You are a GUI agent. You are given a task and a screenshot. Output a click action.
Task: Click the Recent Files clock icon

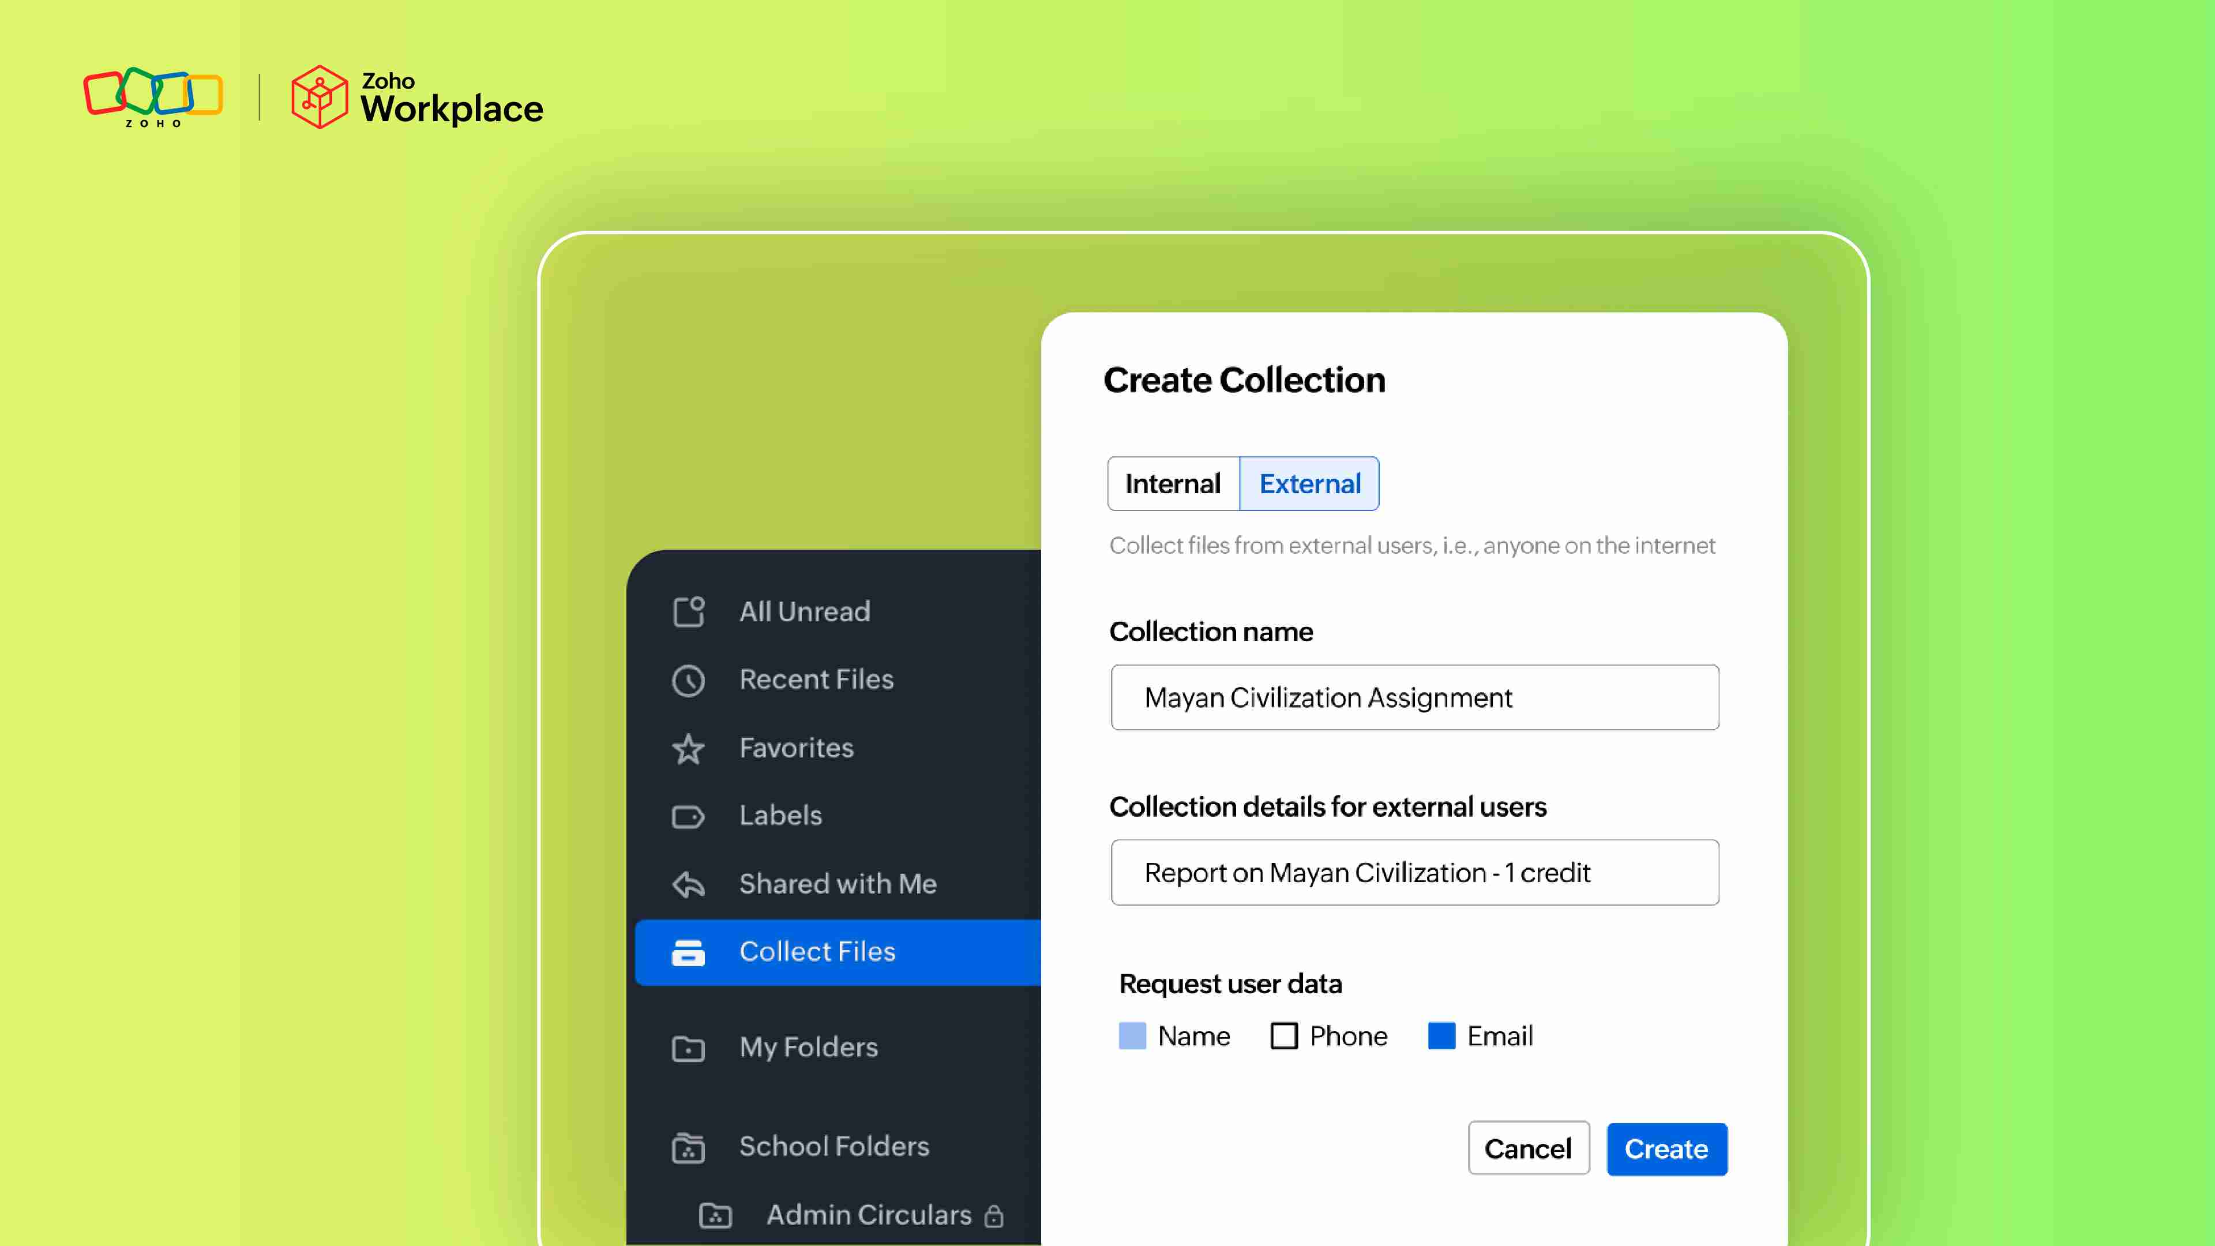pyautogui.click(x=688, y=680)
